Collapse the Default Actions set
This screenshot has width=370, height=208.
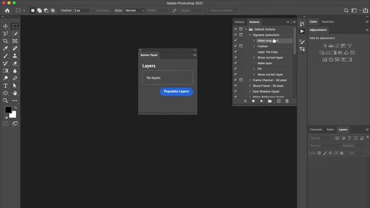click(x=246, y=29)
